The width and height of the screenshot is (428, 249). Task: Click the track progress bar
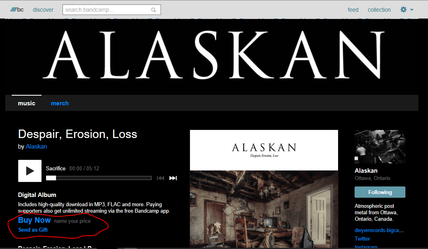99,178
